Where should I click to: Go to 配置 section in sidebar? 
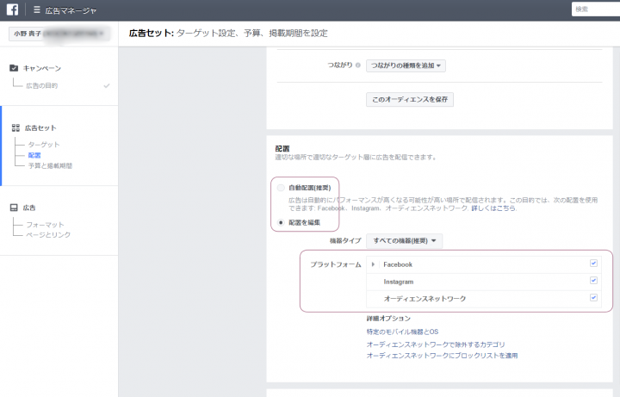(34, 155)
